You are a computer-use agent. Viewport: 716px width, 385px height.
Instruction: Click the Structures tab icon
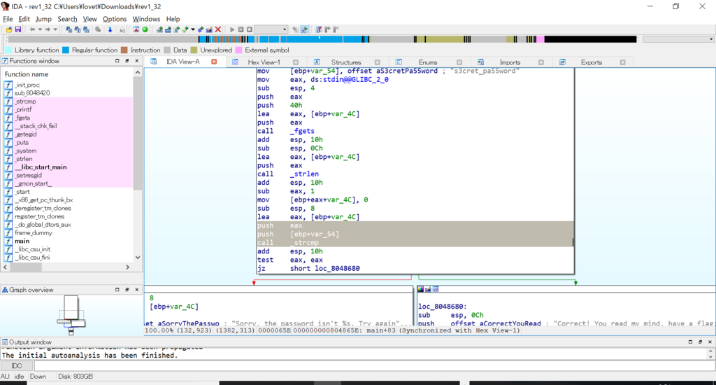317,62
